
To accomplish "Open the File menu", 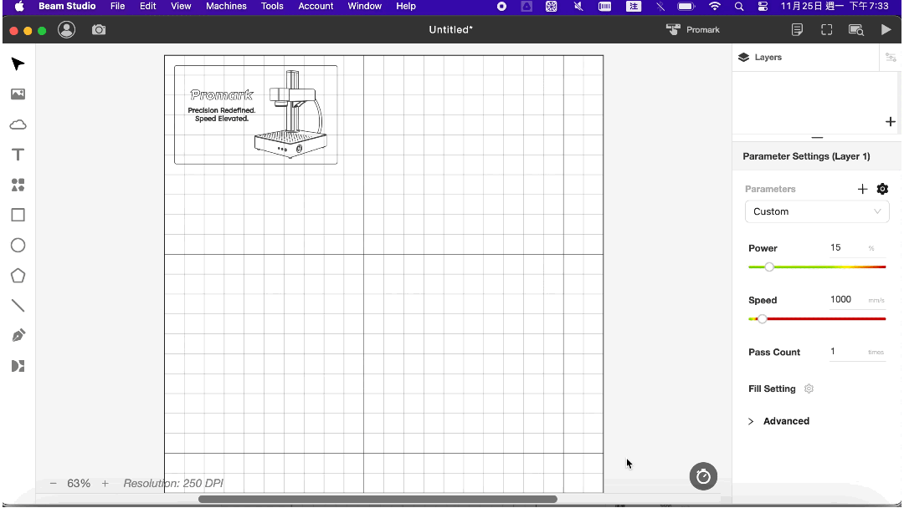I will 118,7.
